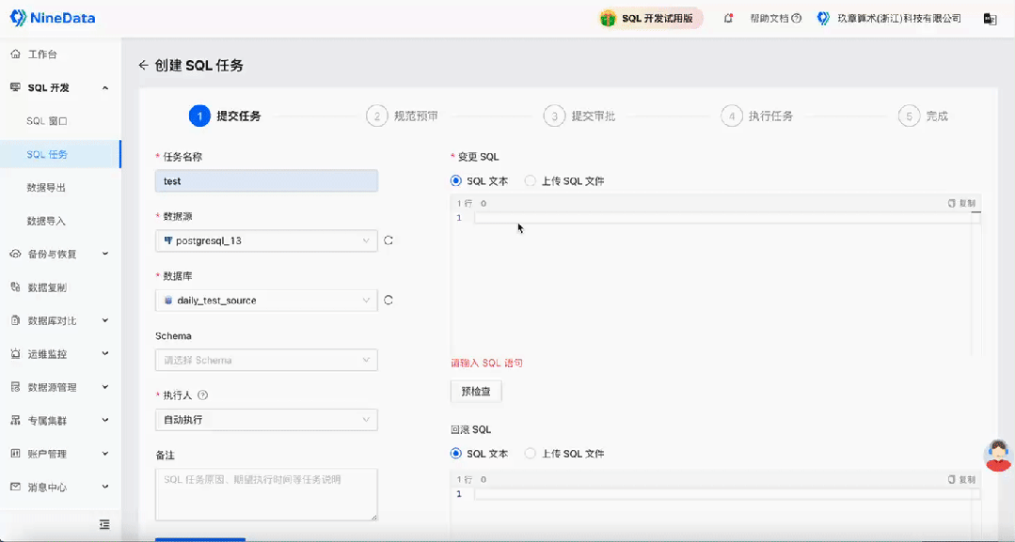Image resolution: width=1015 pixels, height=542 pixels.
Task: Click step 4 执行任务
Action: pyautogui.click(x=756, y=116)
